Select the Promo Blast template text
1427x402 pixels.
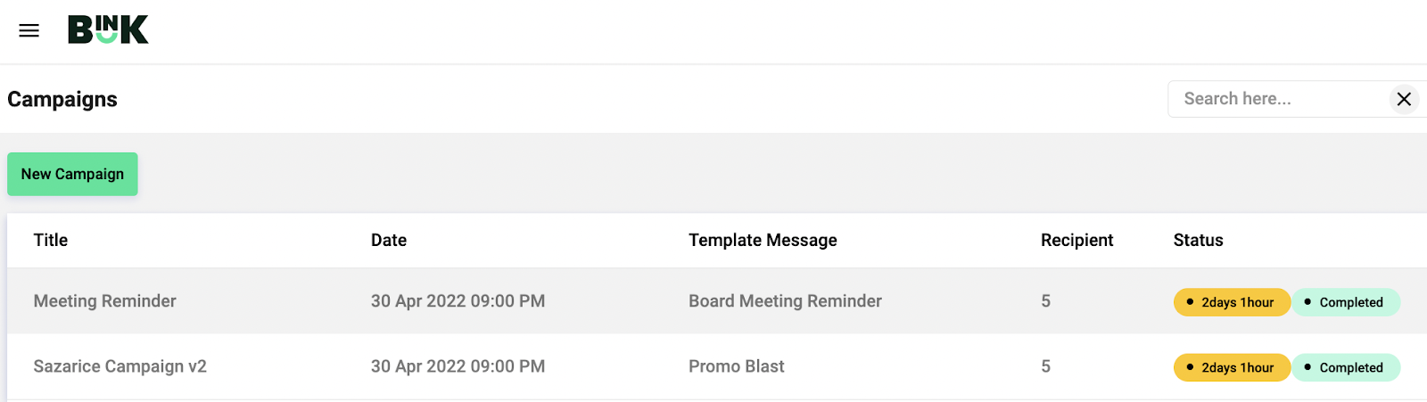pos(736,366)
